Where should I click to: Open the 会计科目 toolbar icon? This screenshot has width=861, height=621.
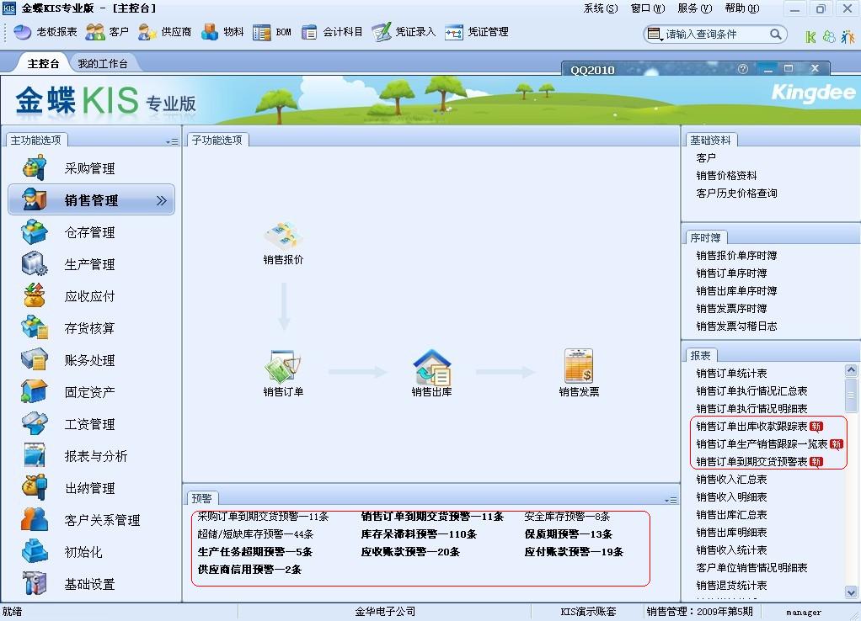309,32
